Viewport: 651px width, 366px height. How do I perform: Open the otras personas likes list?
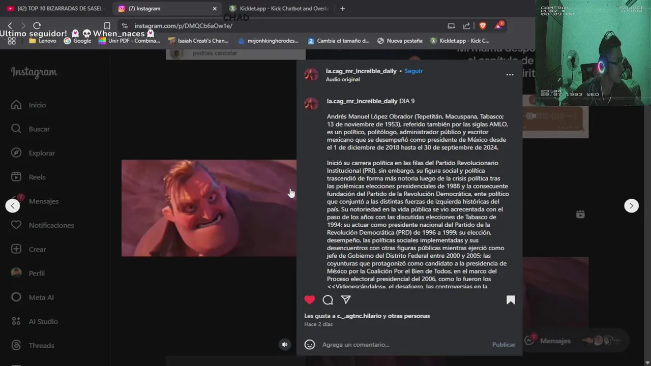click(409, 316)
